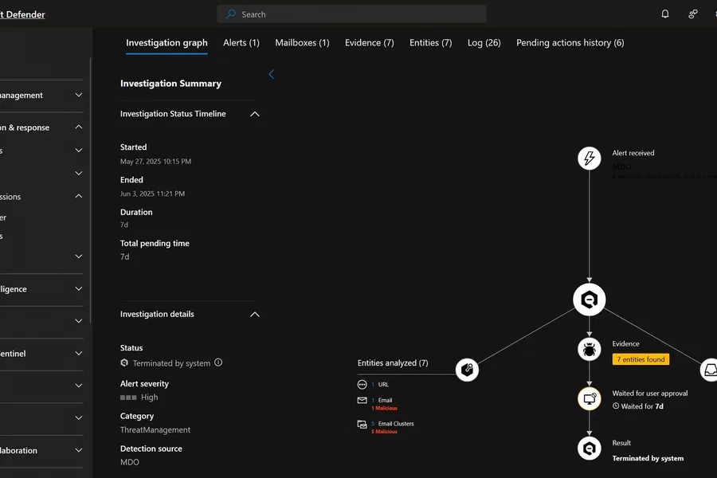
Task: Select the Result node icon
Action: pyautogui.click(x=589, y=449)
